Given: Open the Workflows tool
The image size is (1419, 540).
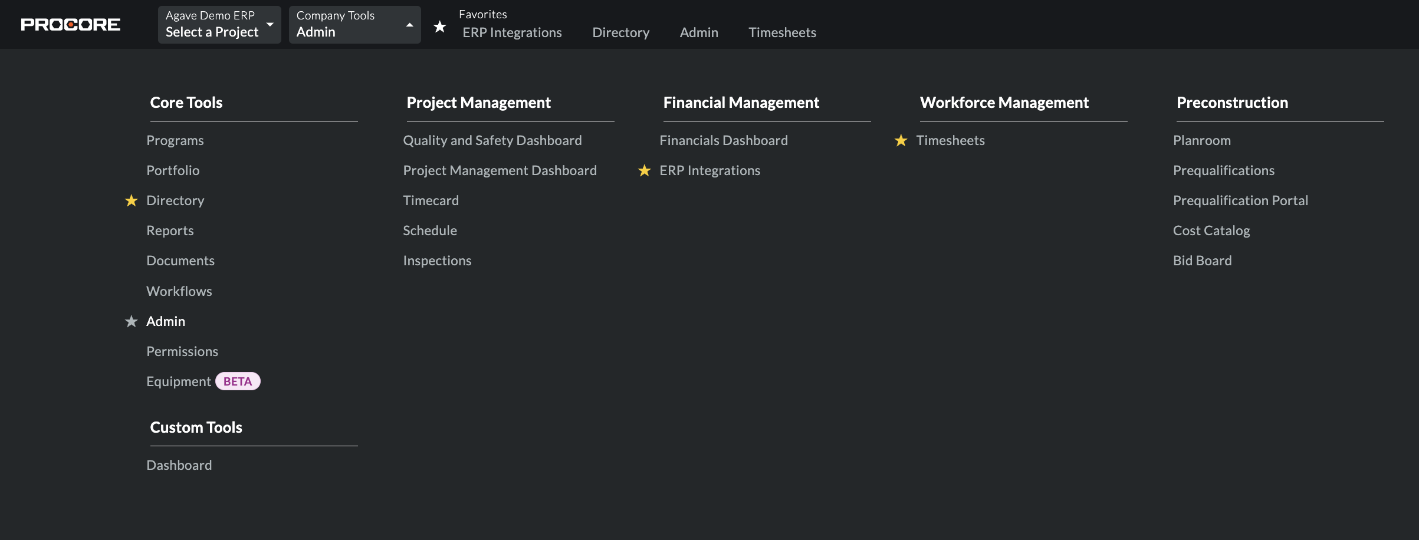Looking at the screenshot, I should click(179, 291).
